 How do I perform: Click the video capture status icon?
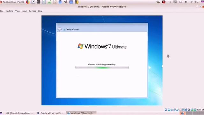186,110
